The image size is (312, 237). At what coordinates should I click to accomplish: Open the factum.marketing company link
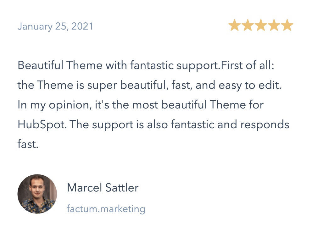click(106, 209)
